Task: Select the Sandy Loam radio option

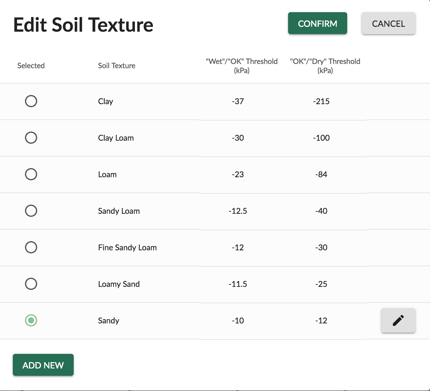Action: coord(31,211)
